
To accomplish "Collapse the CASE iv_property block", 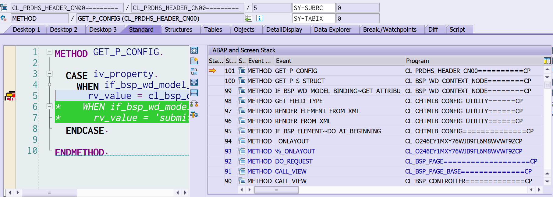I will (x=49, y=74).
